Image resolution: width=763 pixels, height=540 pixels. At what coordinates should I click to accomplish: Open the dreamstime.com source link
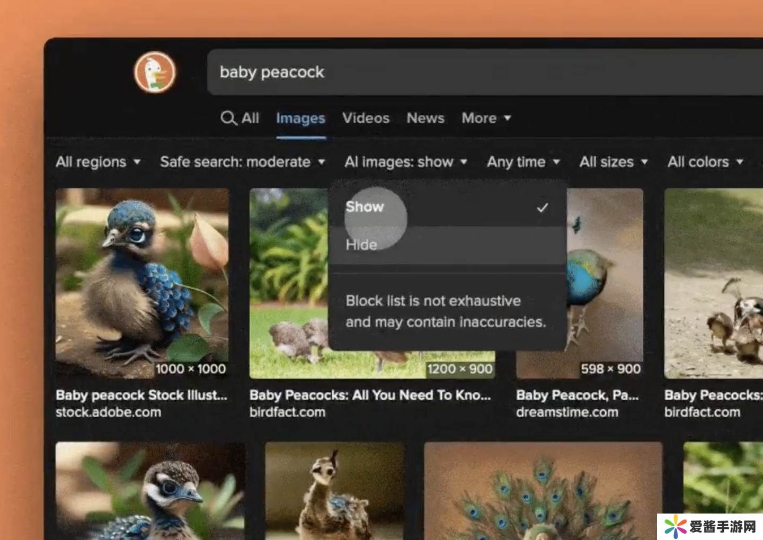[567, 412]
